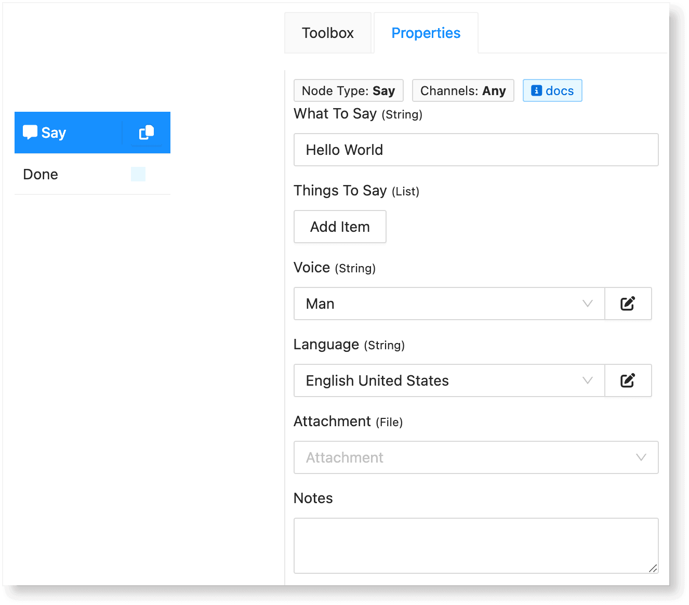Click the Things To Say (List) label

[x=356, y=191]
